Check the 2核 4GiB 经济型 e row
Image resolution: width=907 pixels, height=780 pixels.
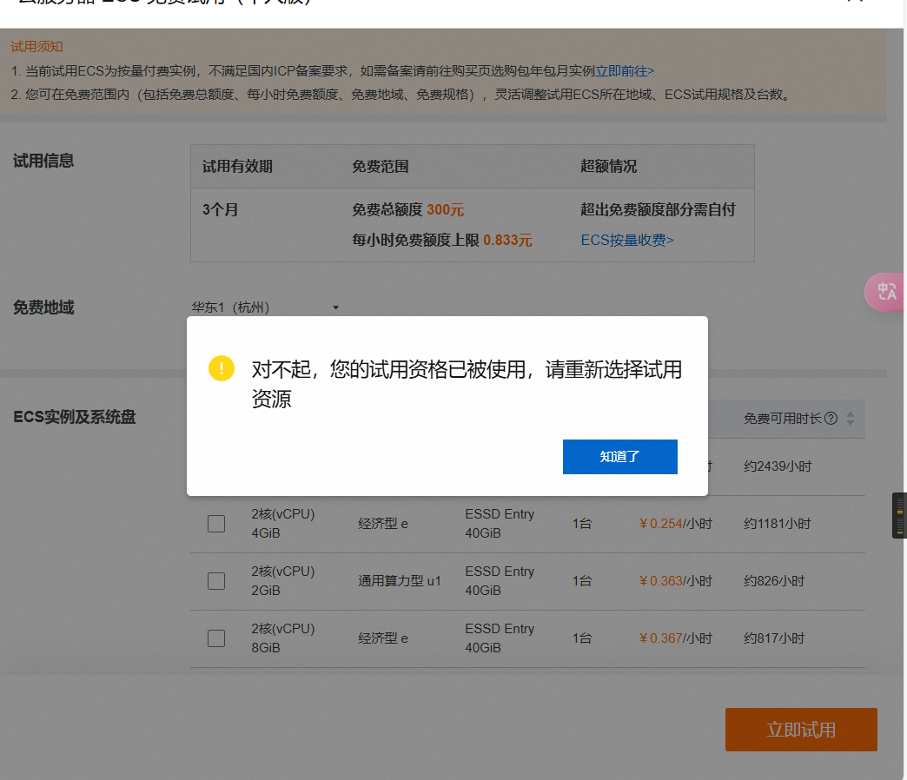[x=216, y=524]
